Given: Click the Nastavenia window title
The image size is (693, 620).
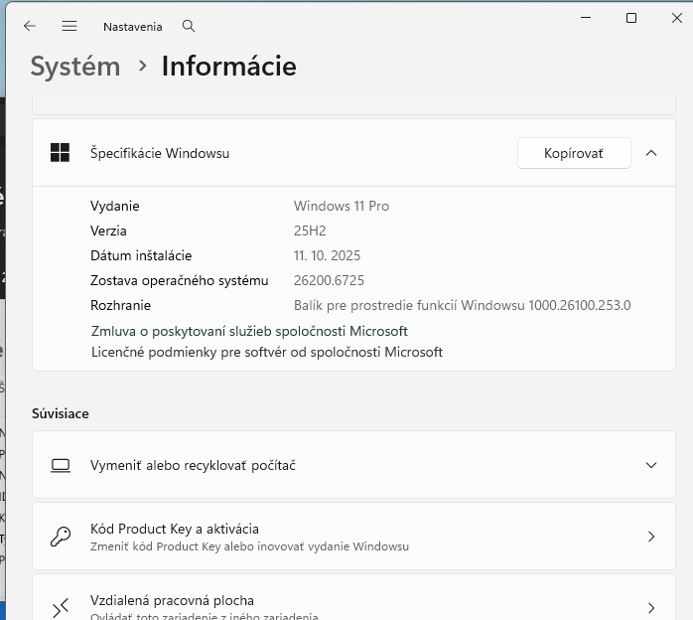Looking at the screenshot, I should 133,27.
